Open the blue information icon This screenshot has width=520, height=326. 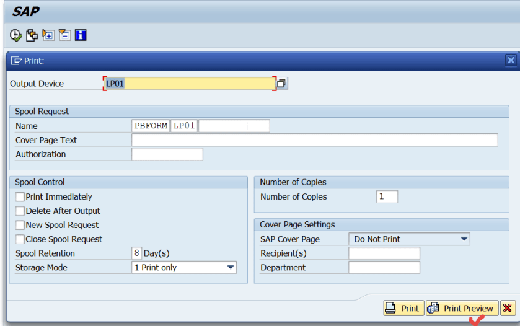tap(81, 35)
